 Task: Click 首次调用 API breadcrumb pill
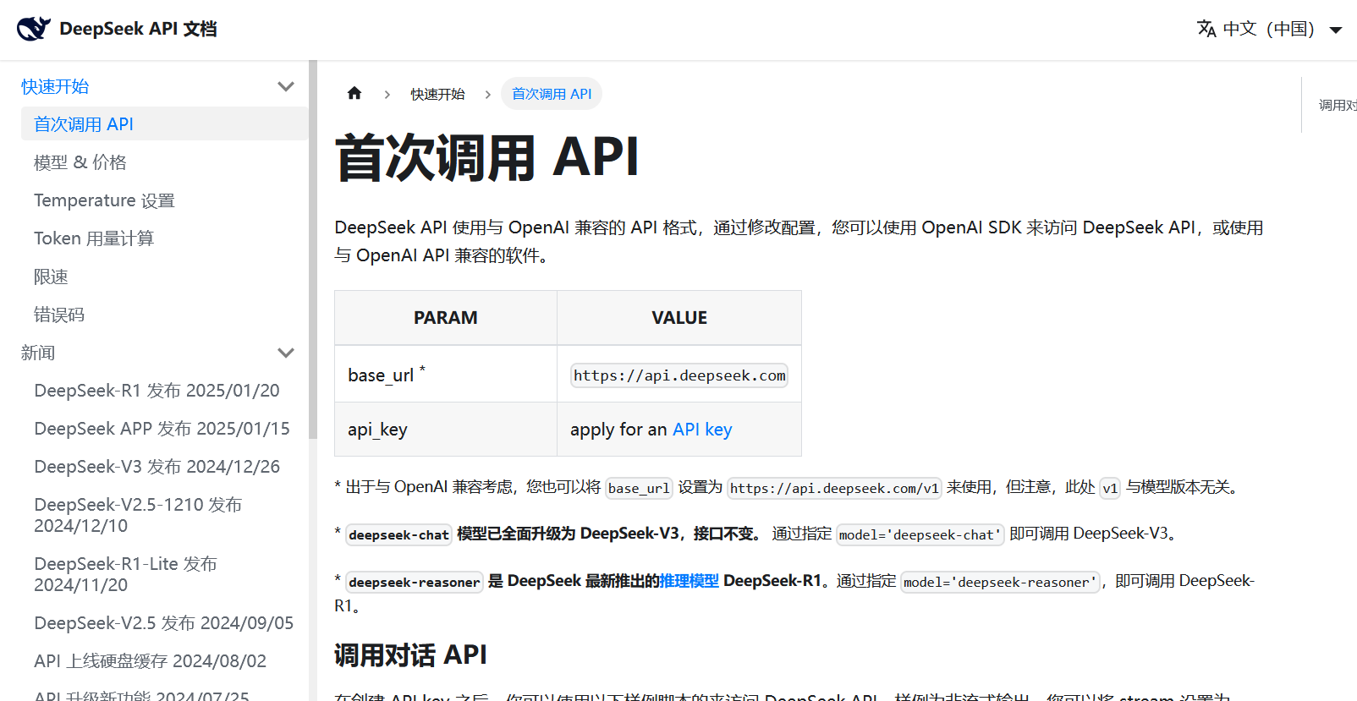click(x=552, y=94)
